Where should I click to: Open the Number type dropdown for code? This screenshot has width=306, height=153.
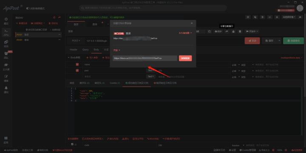click(238, 145)
